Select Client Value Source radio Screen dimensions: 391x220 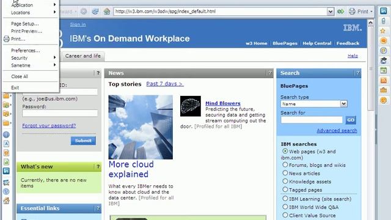point(285,215)
